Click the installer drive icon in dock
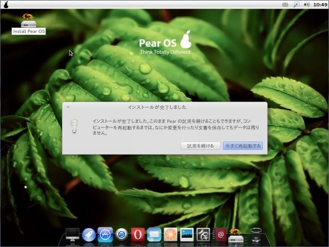 (236, 237)
